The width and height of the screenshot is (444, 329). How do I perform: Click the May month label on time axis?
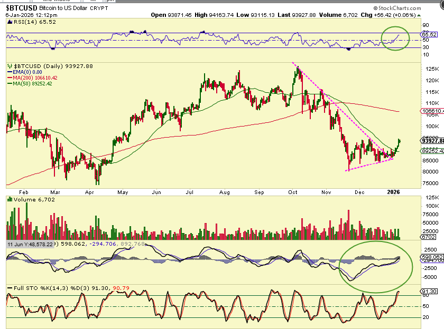pos(123,192)
